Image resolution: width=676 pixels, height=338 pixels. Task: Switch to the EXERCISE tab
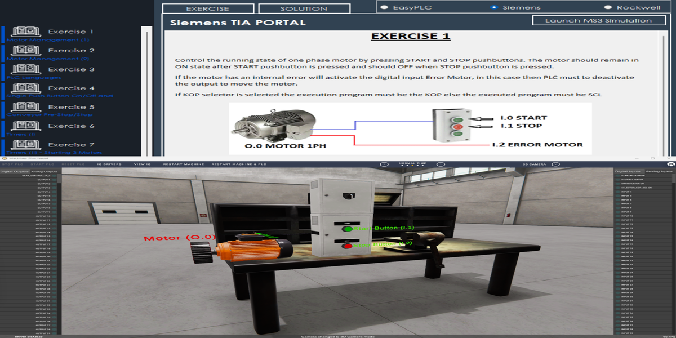tap(208, 8)
